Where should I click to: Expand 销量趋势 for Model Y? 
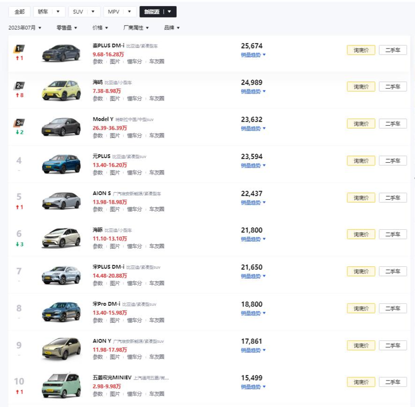(x=253, y=129)
